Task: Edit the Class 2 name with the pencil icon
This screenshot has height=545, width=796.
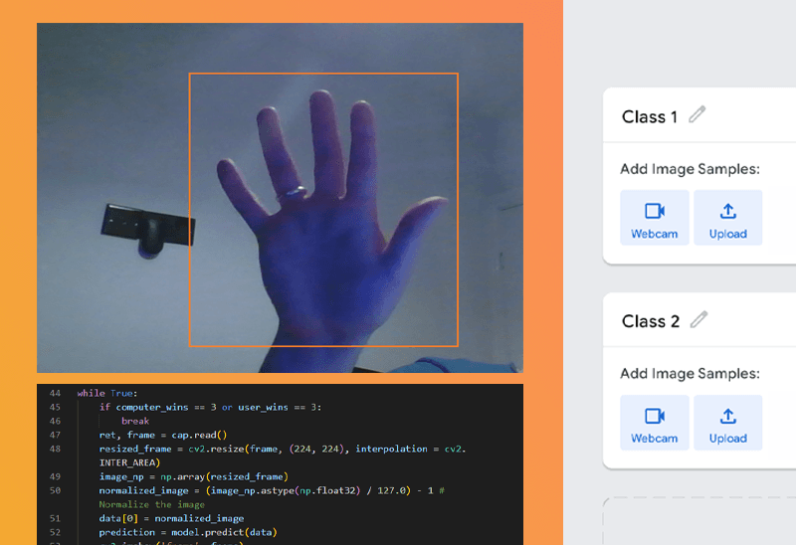Action: 698,319
